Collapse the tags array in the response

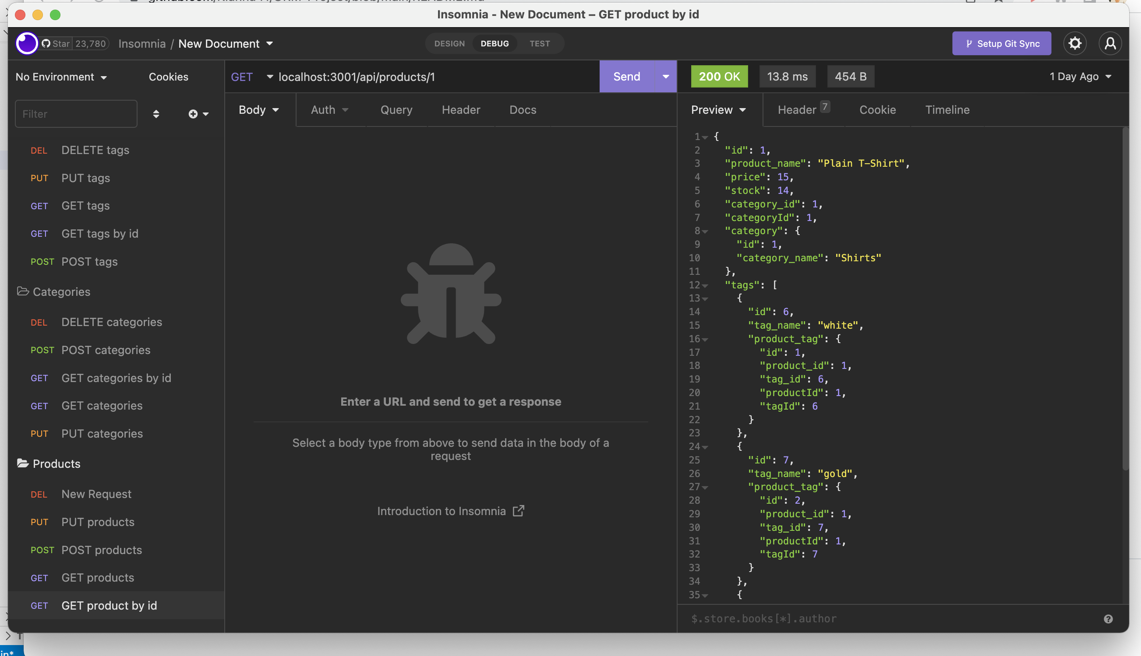[705, 285]
